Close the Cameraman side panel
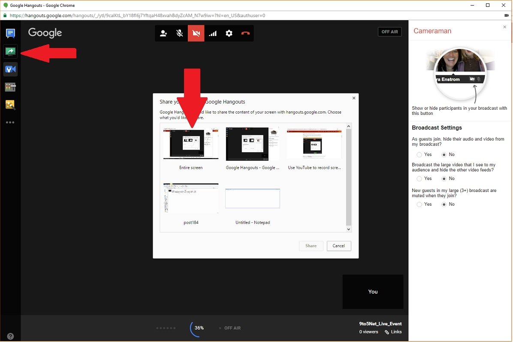The width and height of the screenshot is (513, 342). (x=504, y=27)
